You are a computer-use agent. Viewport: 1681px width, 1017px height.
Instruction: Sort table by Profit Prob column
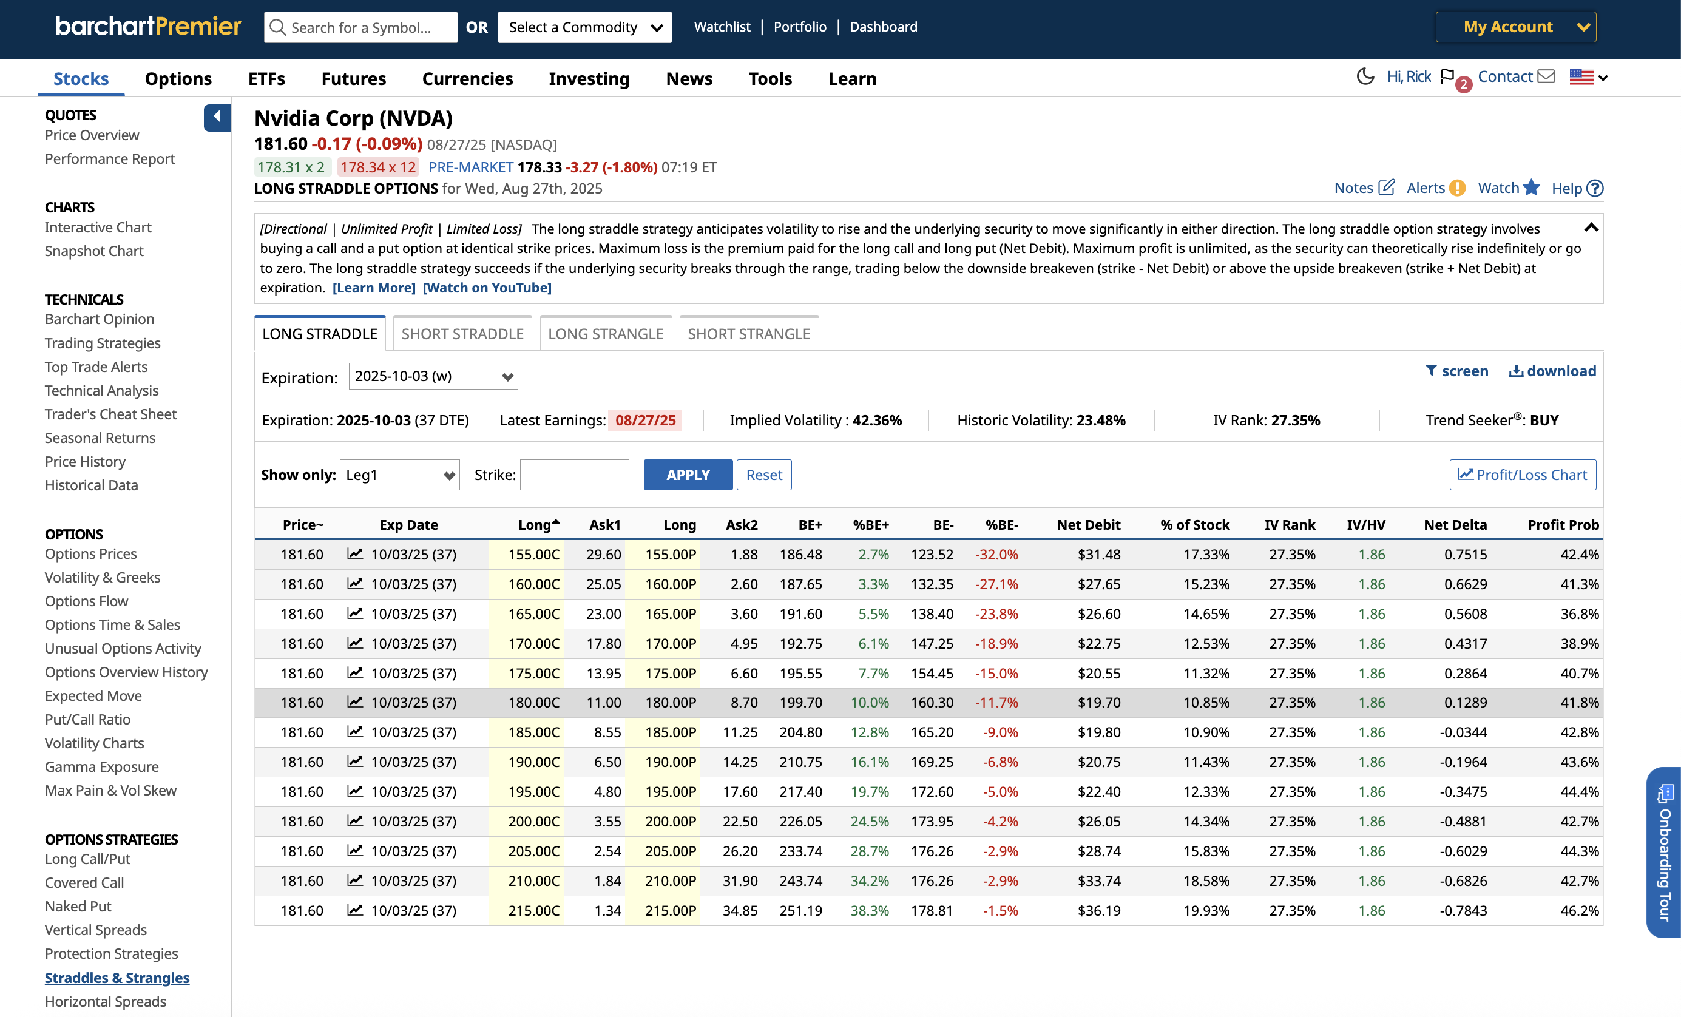1563,524
